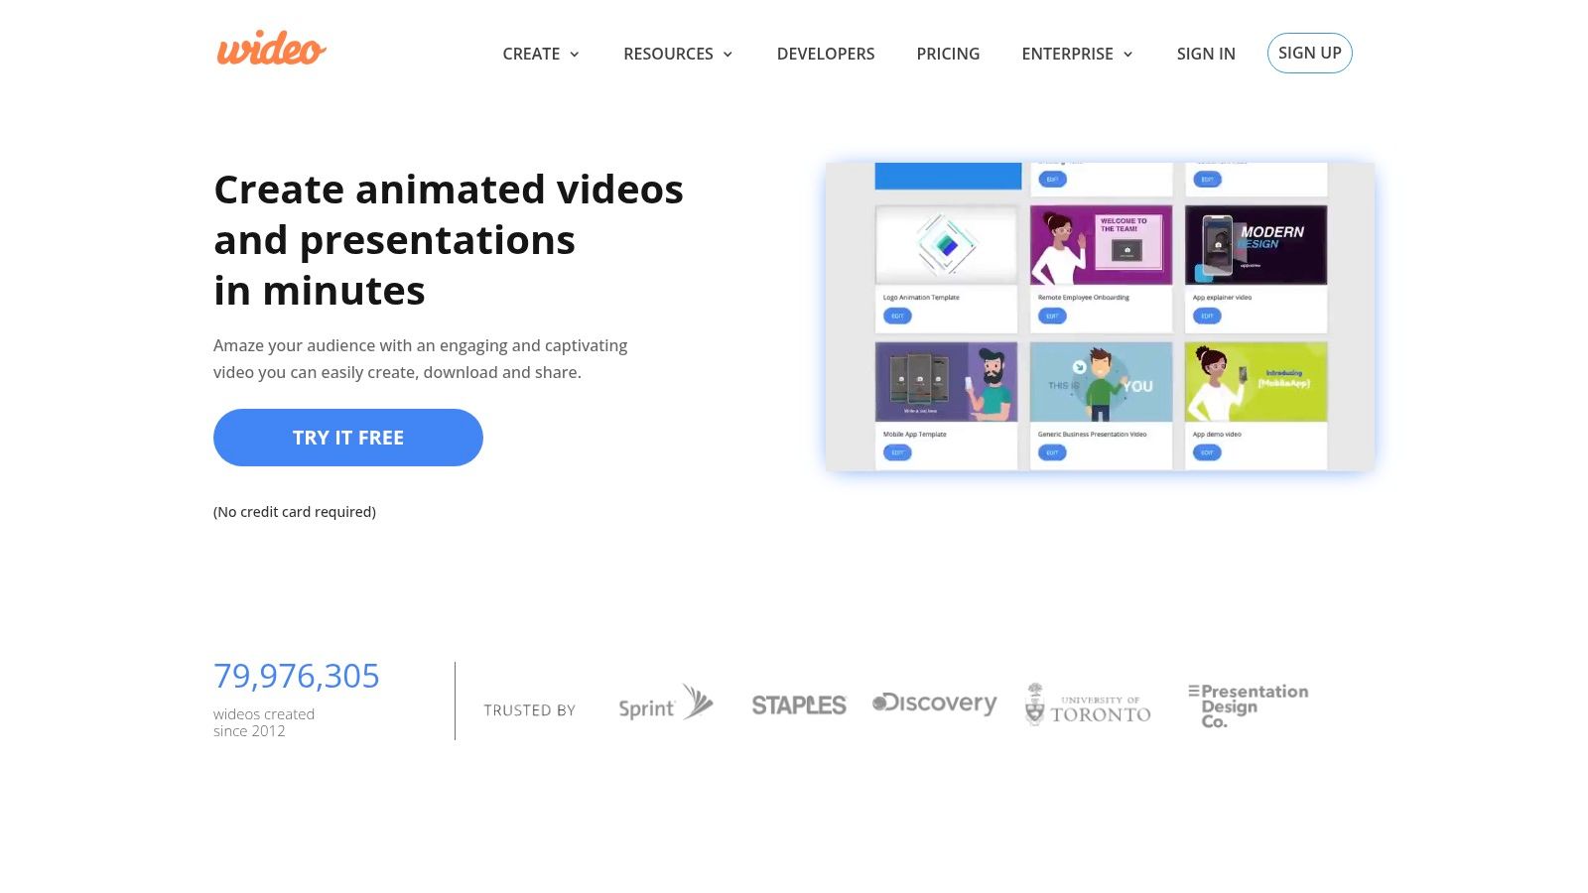Expand the CREATE menu chevron
The height and width of the screenshot is (893, 1588).
click(x=575, y=55)
